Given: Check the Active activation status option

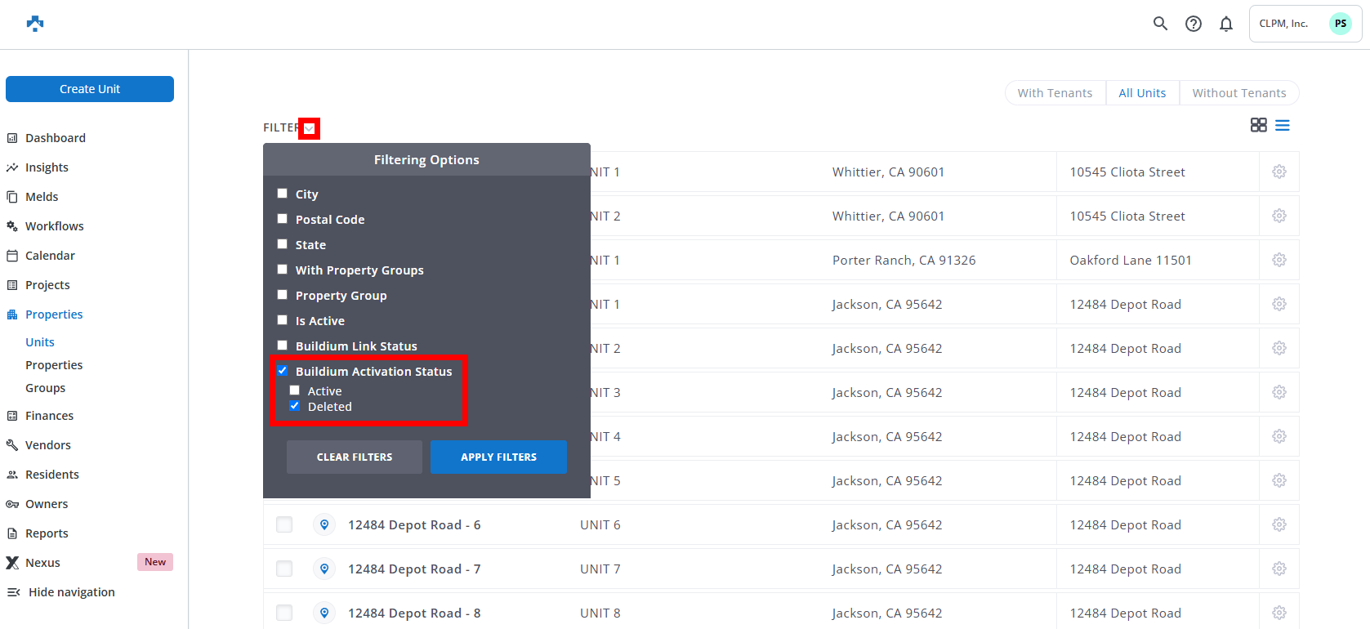Looking at the screenshot, I should point(295,390).
